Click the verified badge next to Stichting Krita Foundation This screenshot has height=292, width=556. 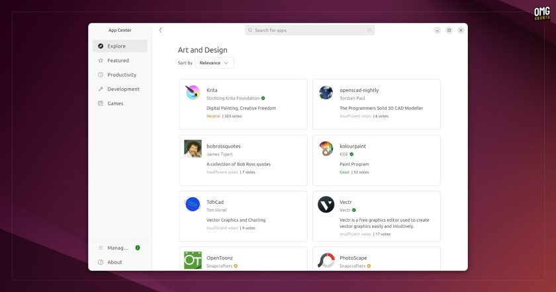pyautogui.click(x=263, y=98)
